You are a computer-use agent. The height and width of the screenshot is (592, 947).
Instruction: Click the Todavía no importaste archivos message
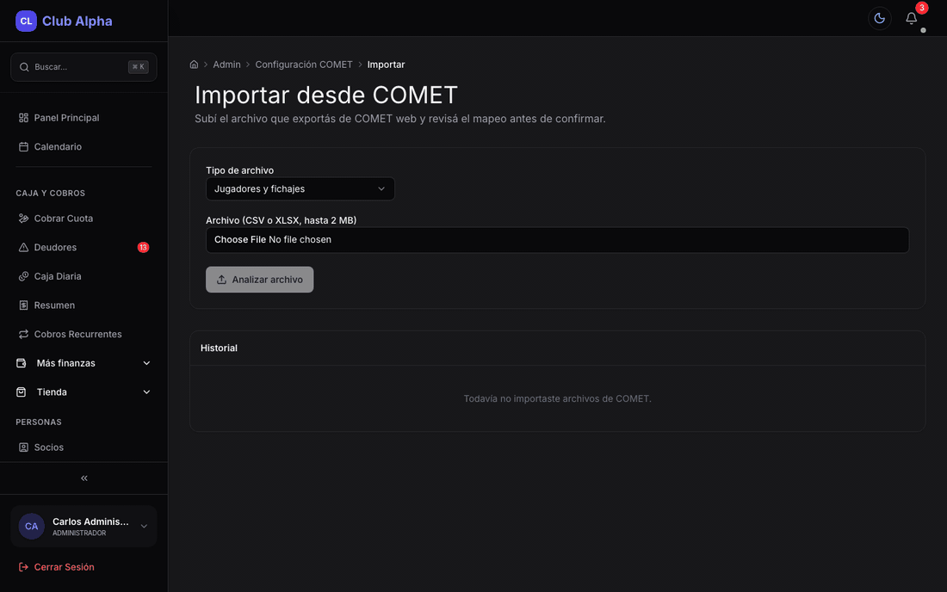click(558, 399)
